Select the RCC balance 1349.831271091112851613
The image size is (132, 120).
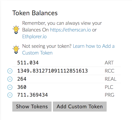[x=52, y=71]
